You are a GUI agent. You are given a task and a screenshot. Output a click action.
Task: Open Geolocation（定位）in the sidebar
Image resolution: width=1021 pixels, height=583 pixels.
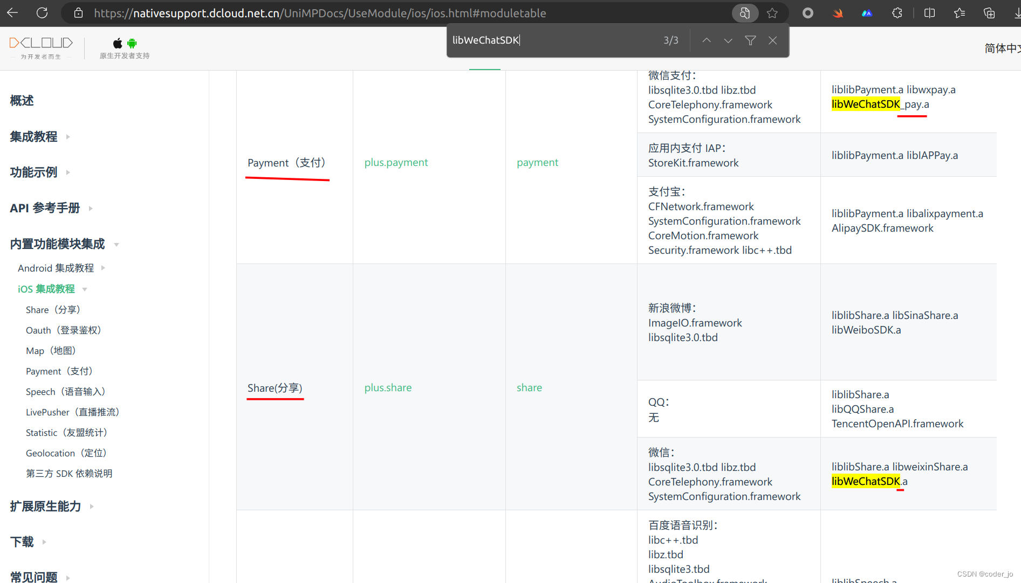[66, 453]
